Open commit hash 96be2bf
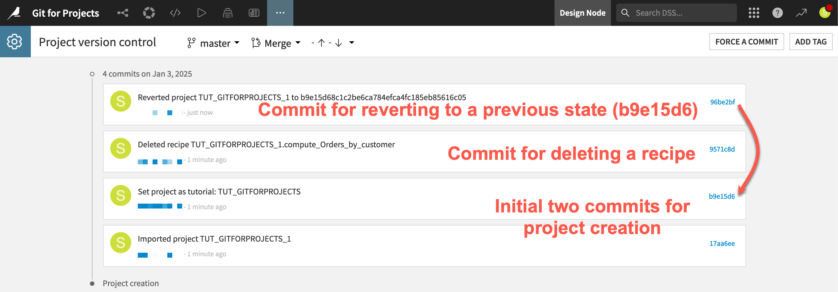838x292 pixels. [722, 102]
